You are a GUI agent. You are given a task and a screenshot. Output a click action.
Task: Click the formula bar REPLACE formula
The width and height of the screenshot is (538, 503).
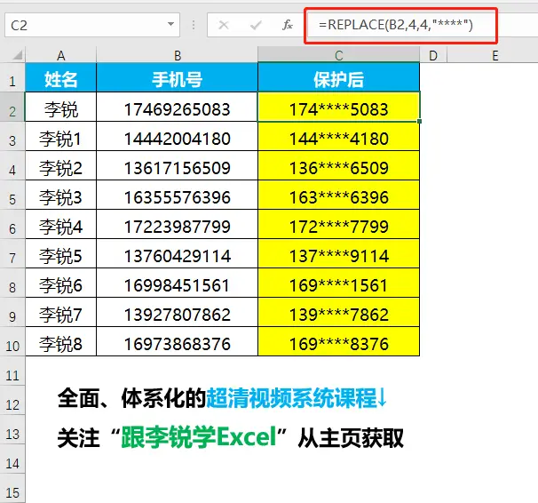[396, 25]
